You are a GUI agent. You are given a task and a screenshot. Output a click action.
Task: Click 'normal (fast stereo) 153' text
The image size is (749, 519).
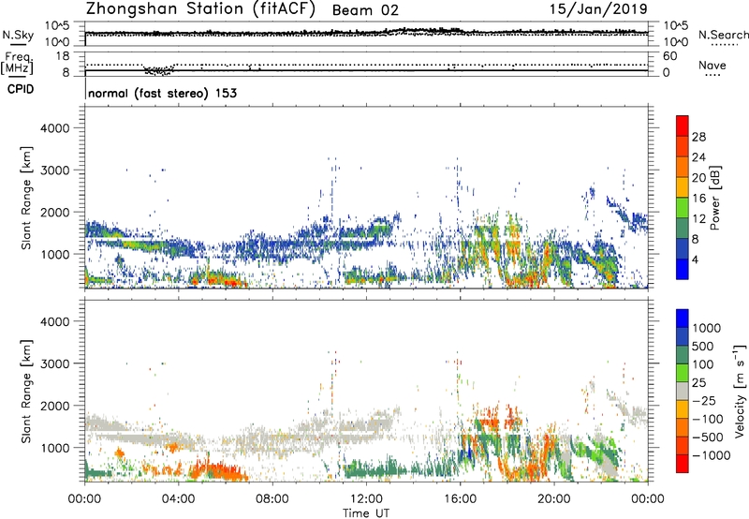(162, 93)
